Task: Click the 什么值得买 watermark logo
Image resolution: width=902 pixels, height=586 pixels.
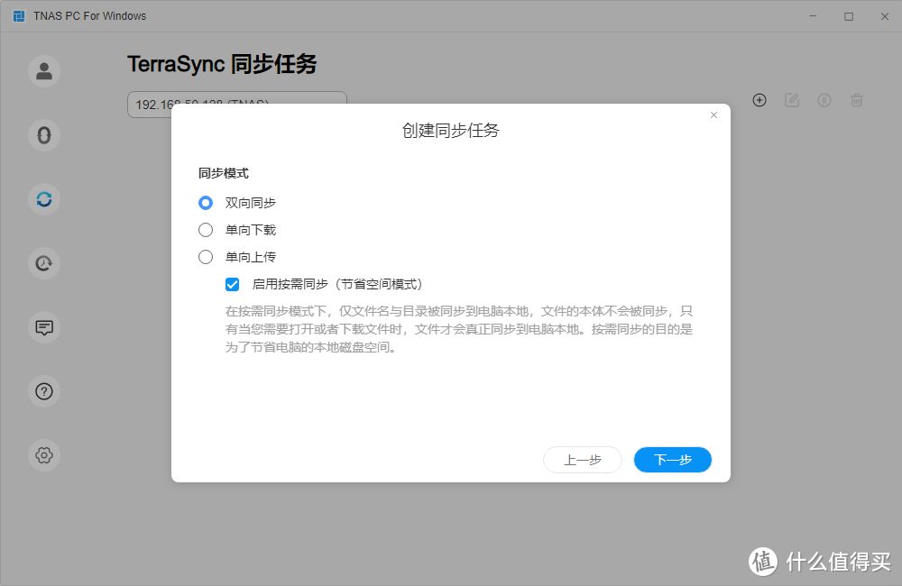Action: (x=762, y=562)
